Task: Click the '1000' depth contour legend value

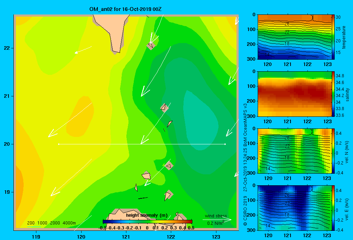Action: point(42,223)
